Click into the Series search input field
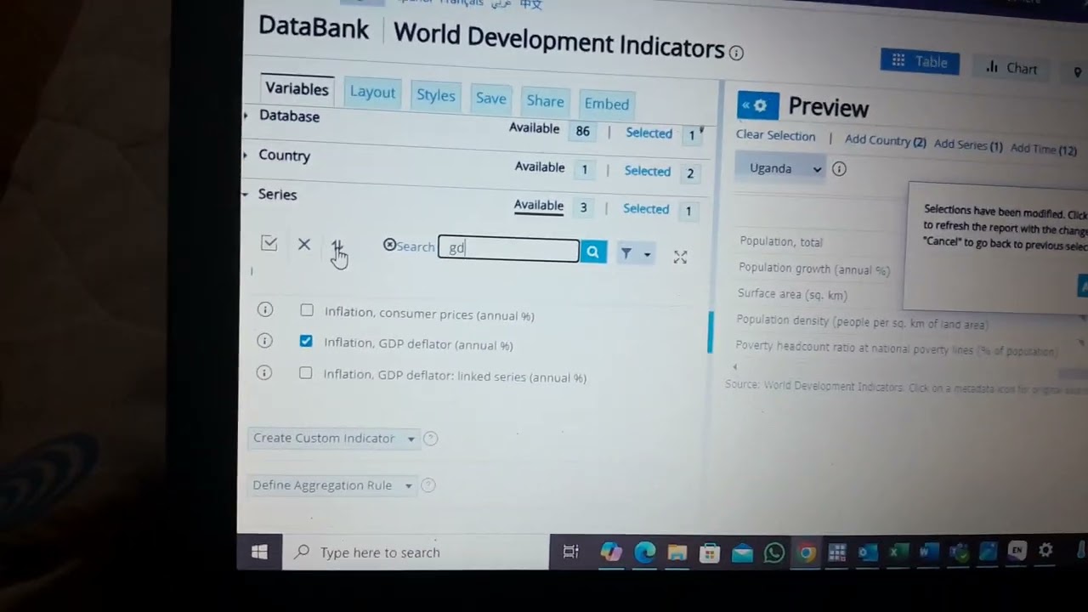Screen dimensions: 1088x612 coord(508,249)
